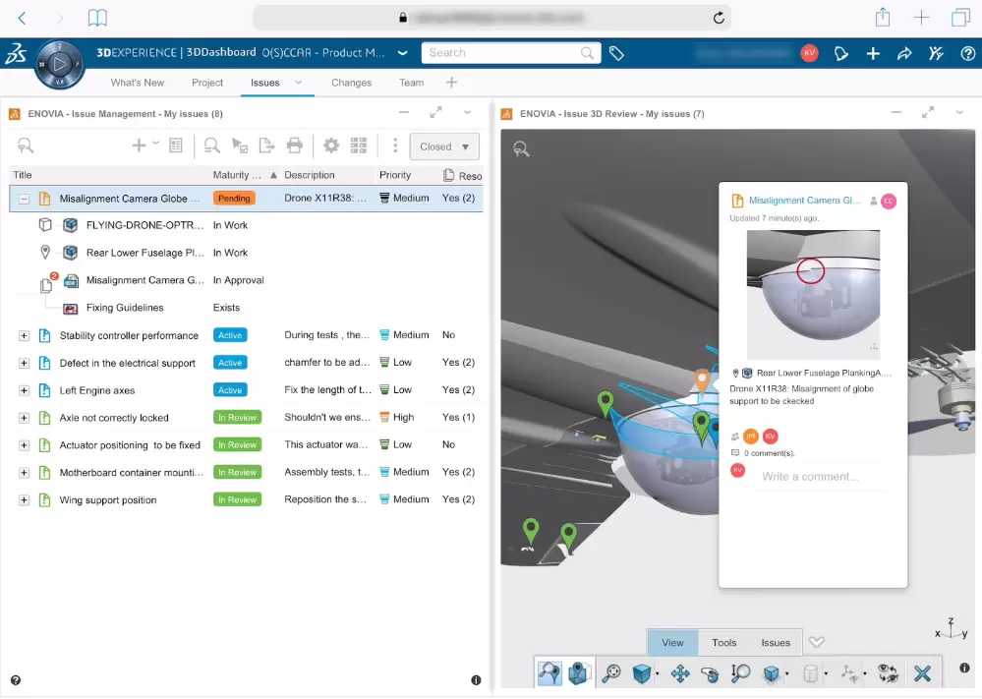Click the 3DEXPERIENCE compass play button
The width and height of the screenshot is (982, 699).
(x=60, y=67)
